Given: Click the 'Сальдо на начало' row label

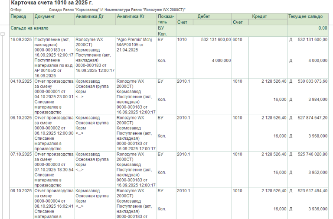Looking at the screenshot, I should point(29,28).
